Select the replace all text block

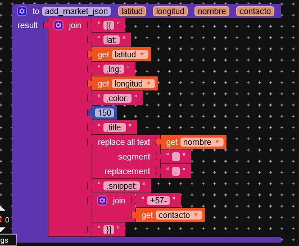124,142
